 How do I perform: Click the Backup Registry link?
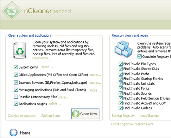[x=123, y=116]
